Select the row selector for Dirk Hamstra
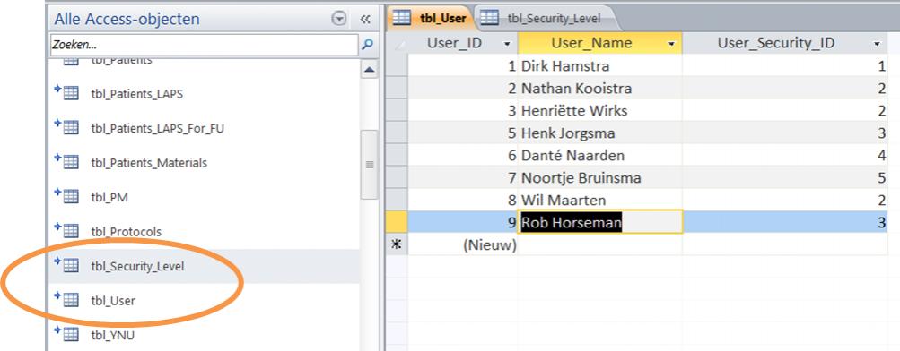900x351 pixels. tap(397, 66)
